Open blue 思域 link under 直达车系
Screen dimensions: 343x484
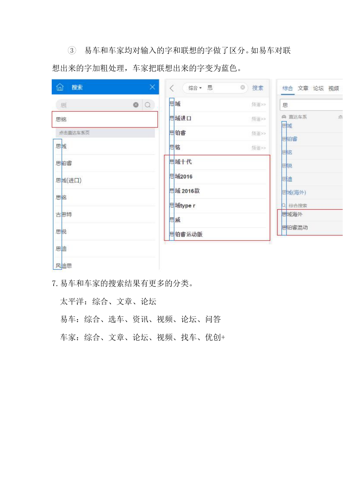pyautogui.click(x=287, y=126)
